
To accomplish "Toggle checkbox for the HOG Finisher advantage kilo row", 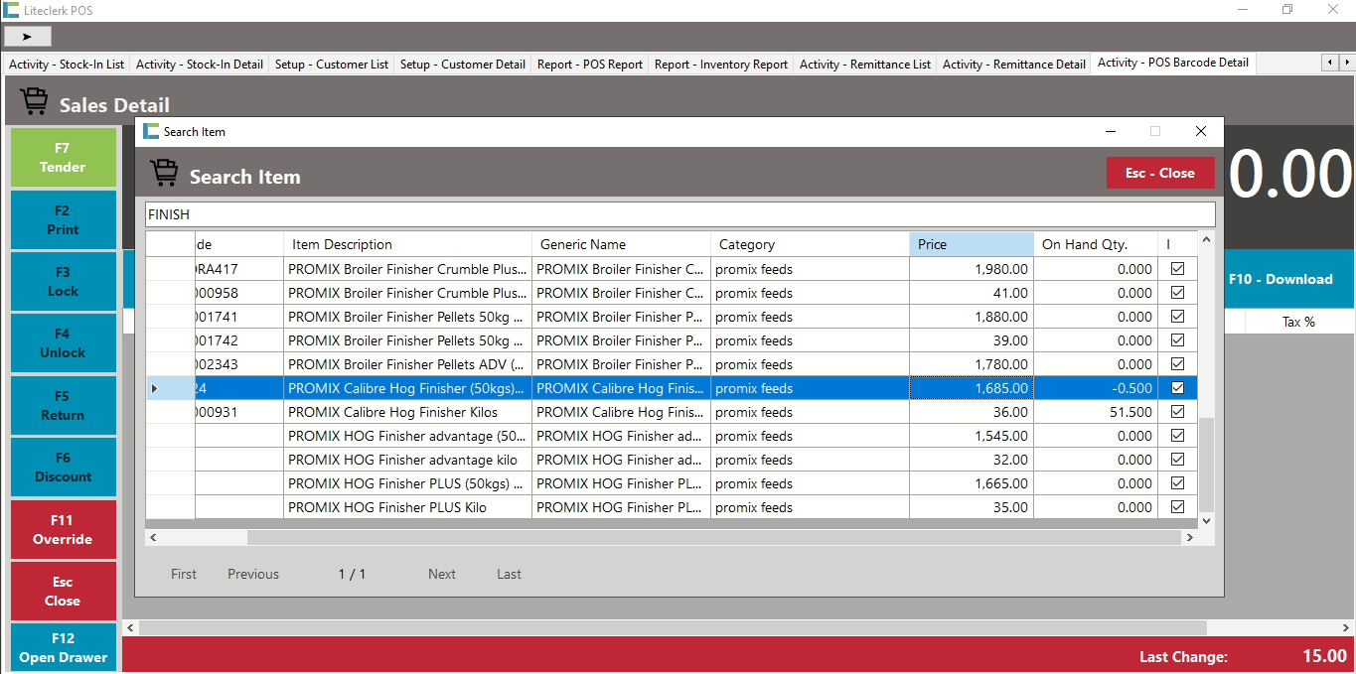I will point(1177,460).
